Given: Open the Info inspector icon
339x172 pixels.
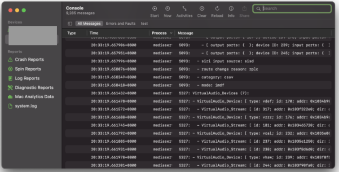Looking at the screenshot, I should click(231, 9).
